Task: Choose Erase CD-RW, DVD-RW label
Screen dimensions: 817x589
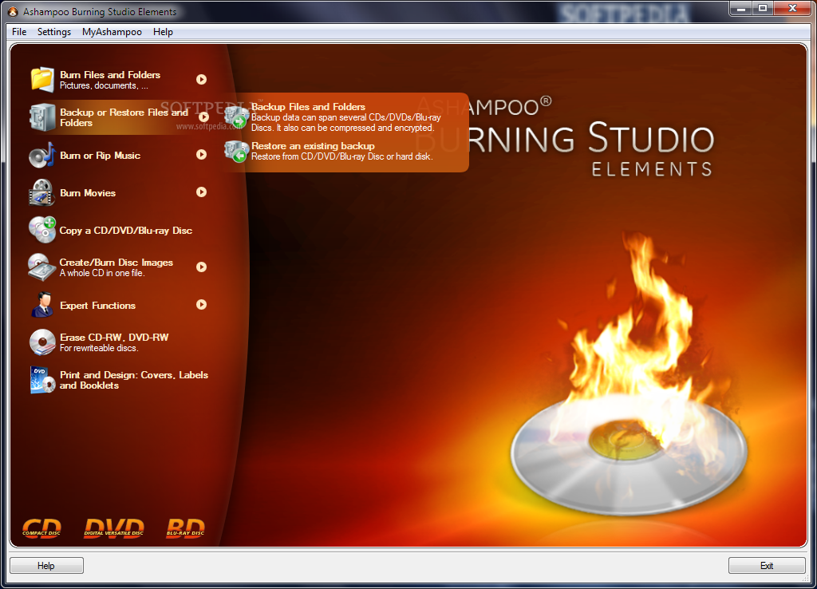Action: tap(114, 338)
